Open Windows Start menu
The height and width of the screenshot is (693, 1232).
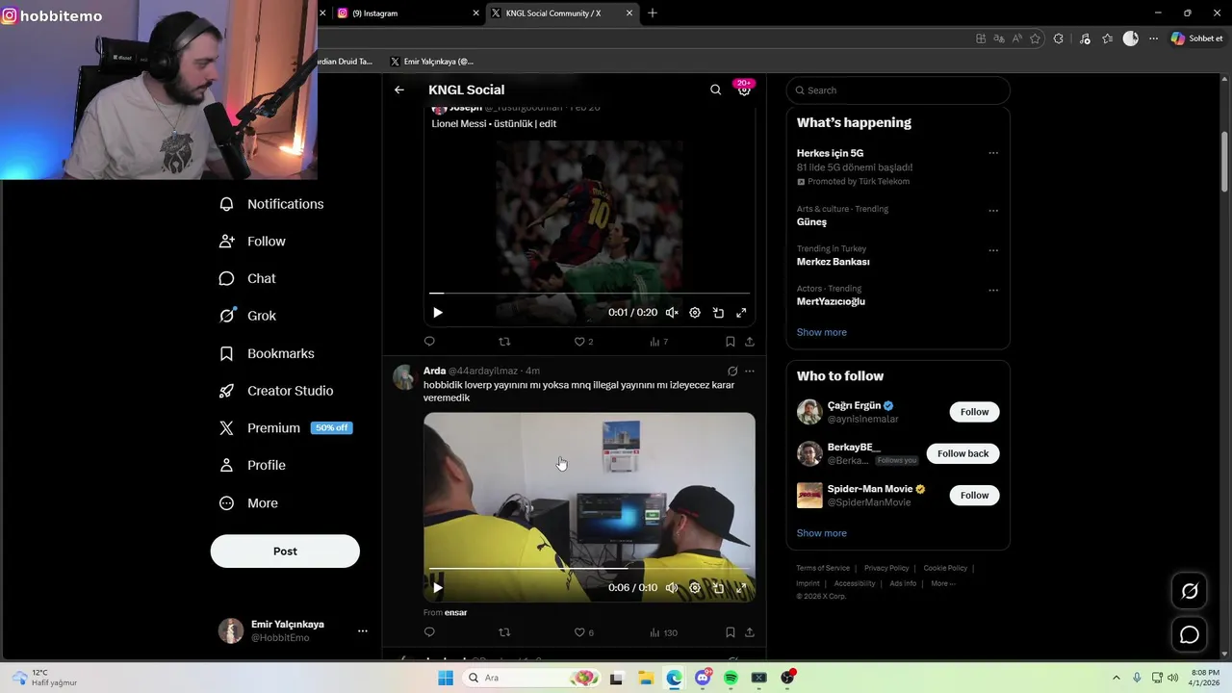pyautogui.click(x=446, y=678)
